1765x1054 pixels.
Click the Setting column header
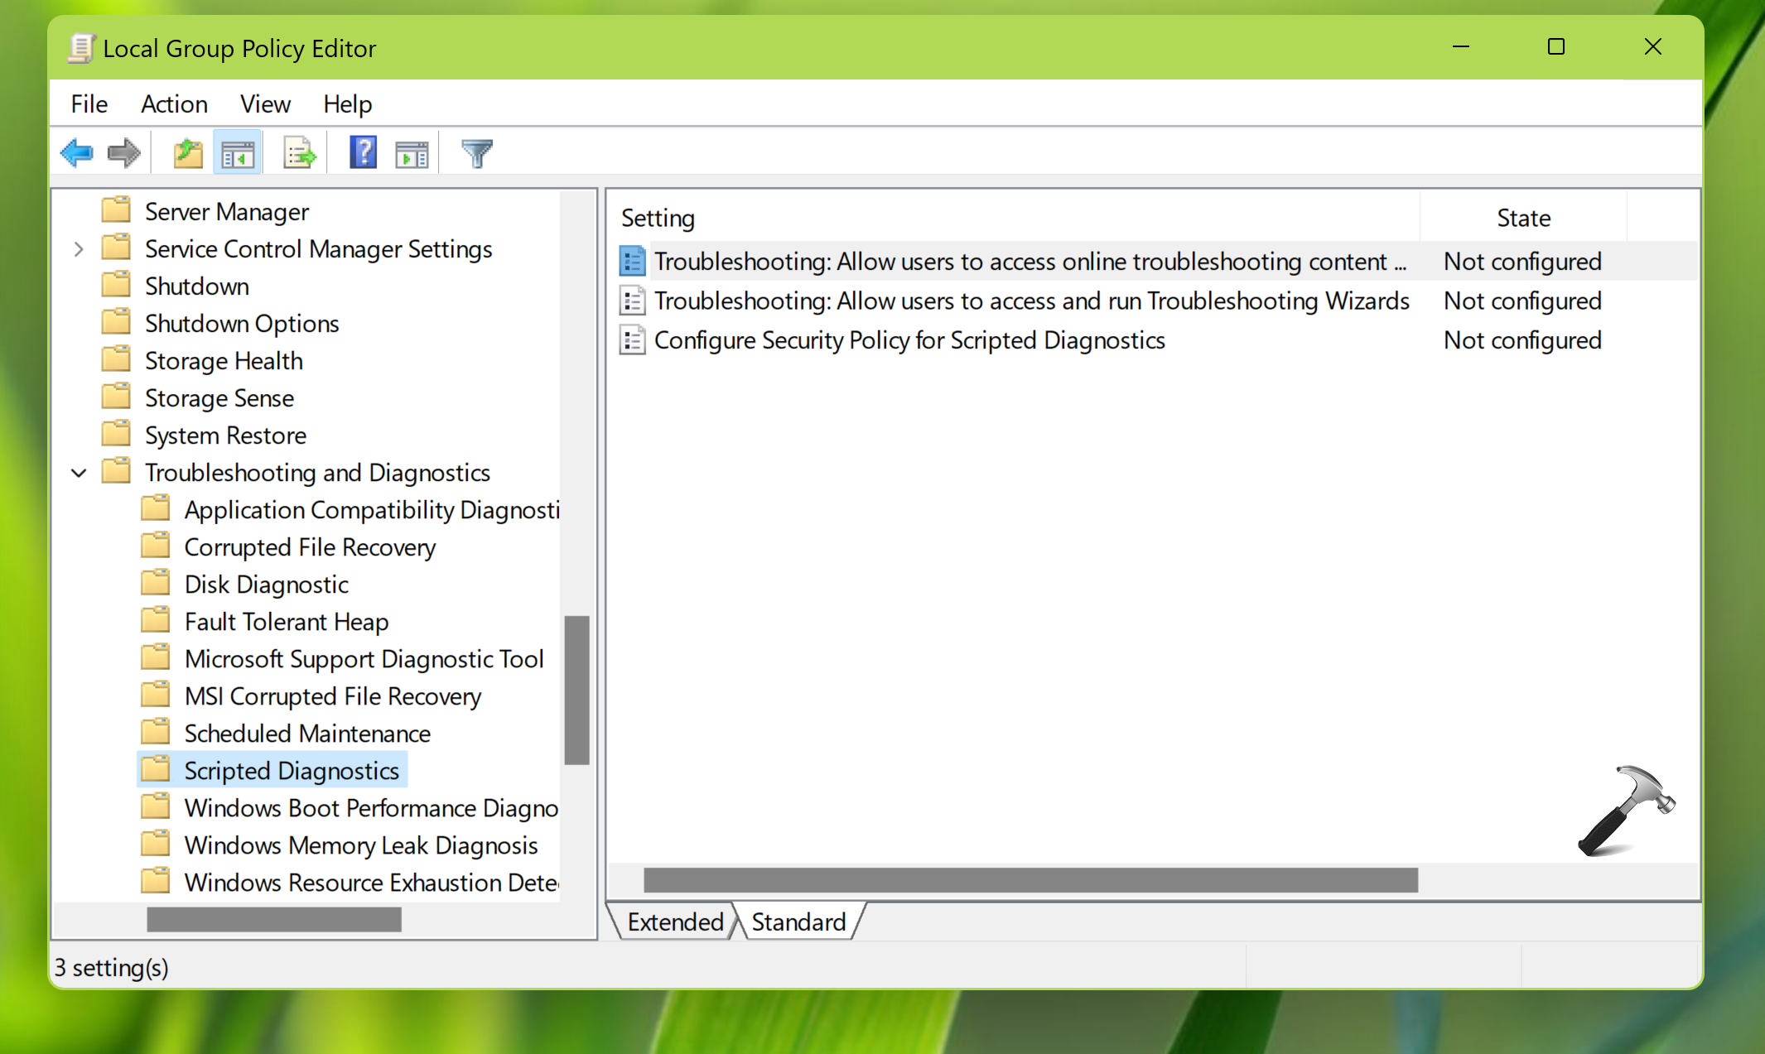pos(658,218)
